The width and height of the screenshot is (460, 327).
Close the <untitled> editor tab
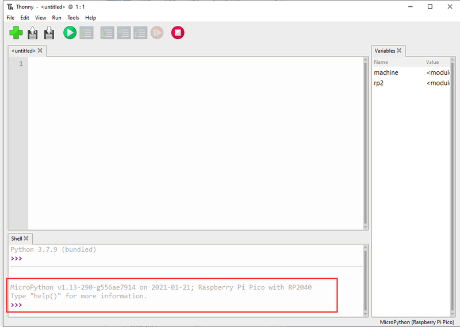pyautogui.click(x=40, y=51)
